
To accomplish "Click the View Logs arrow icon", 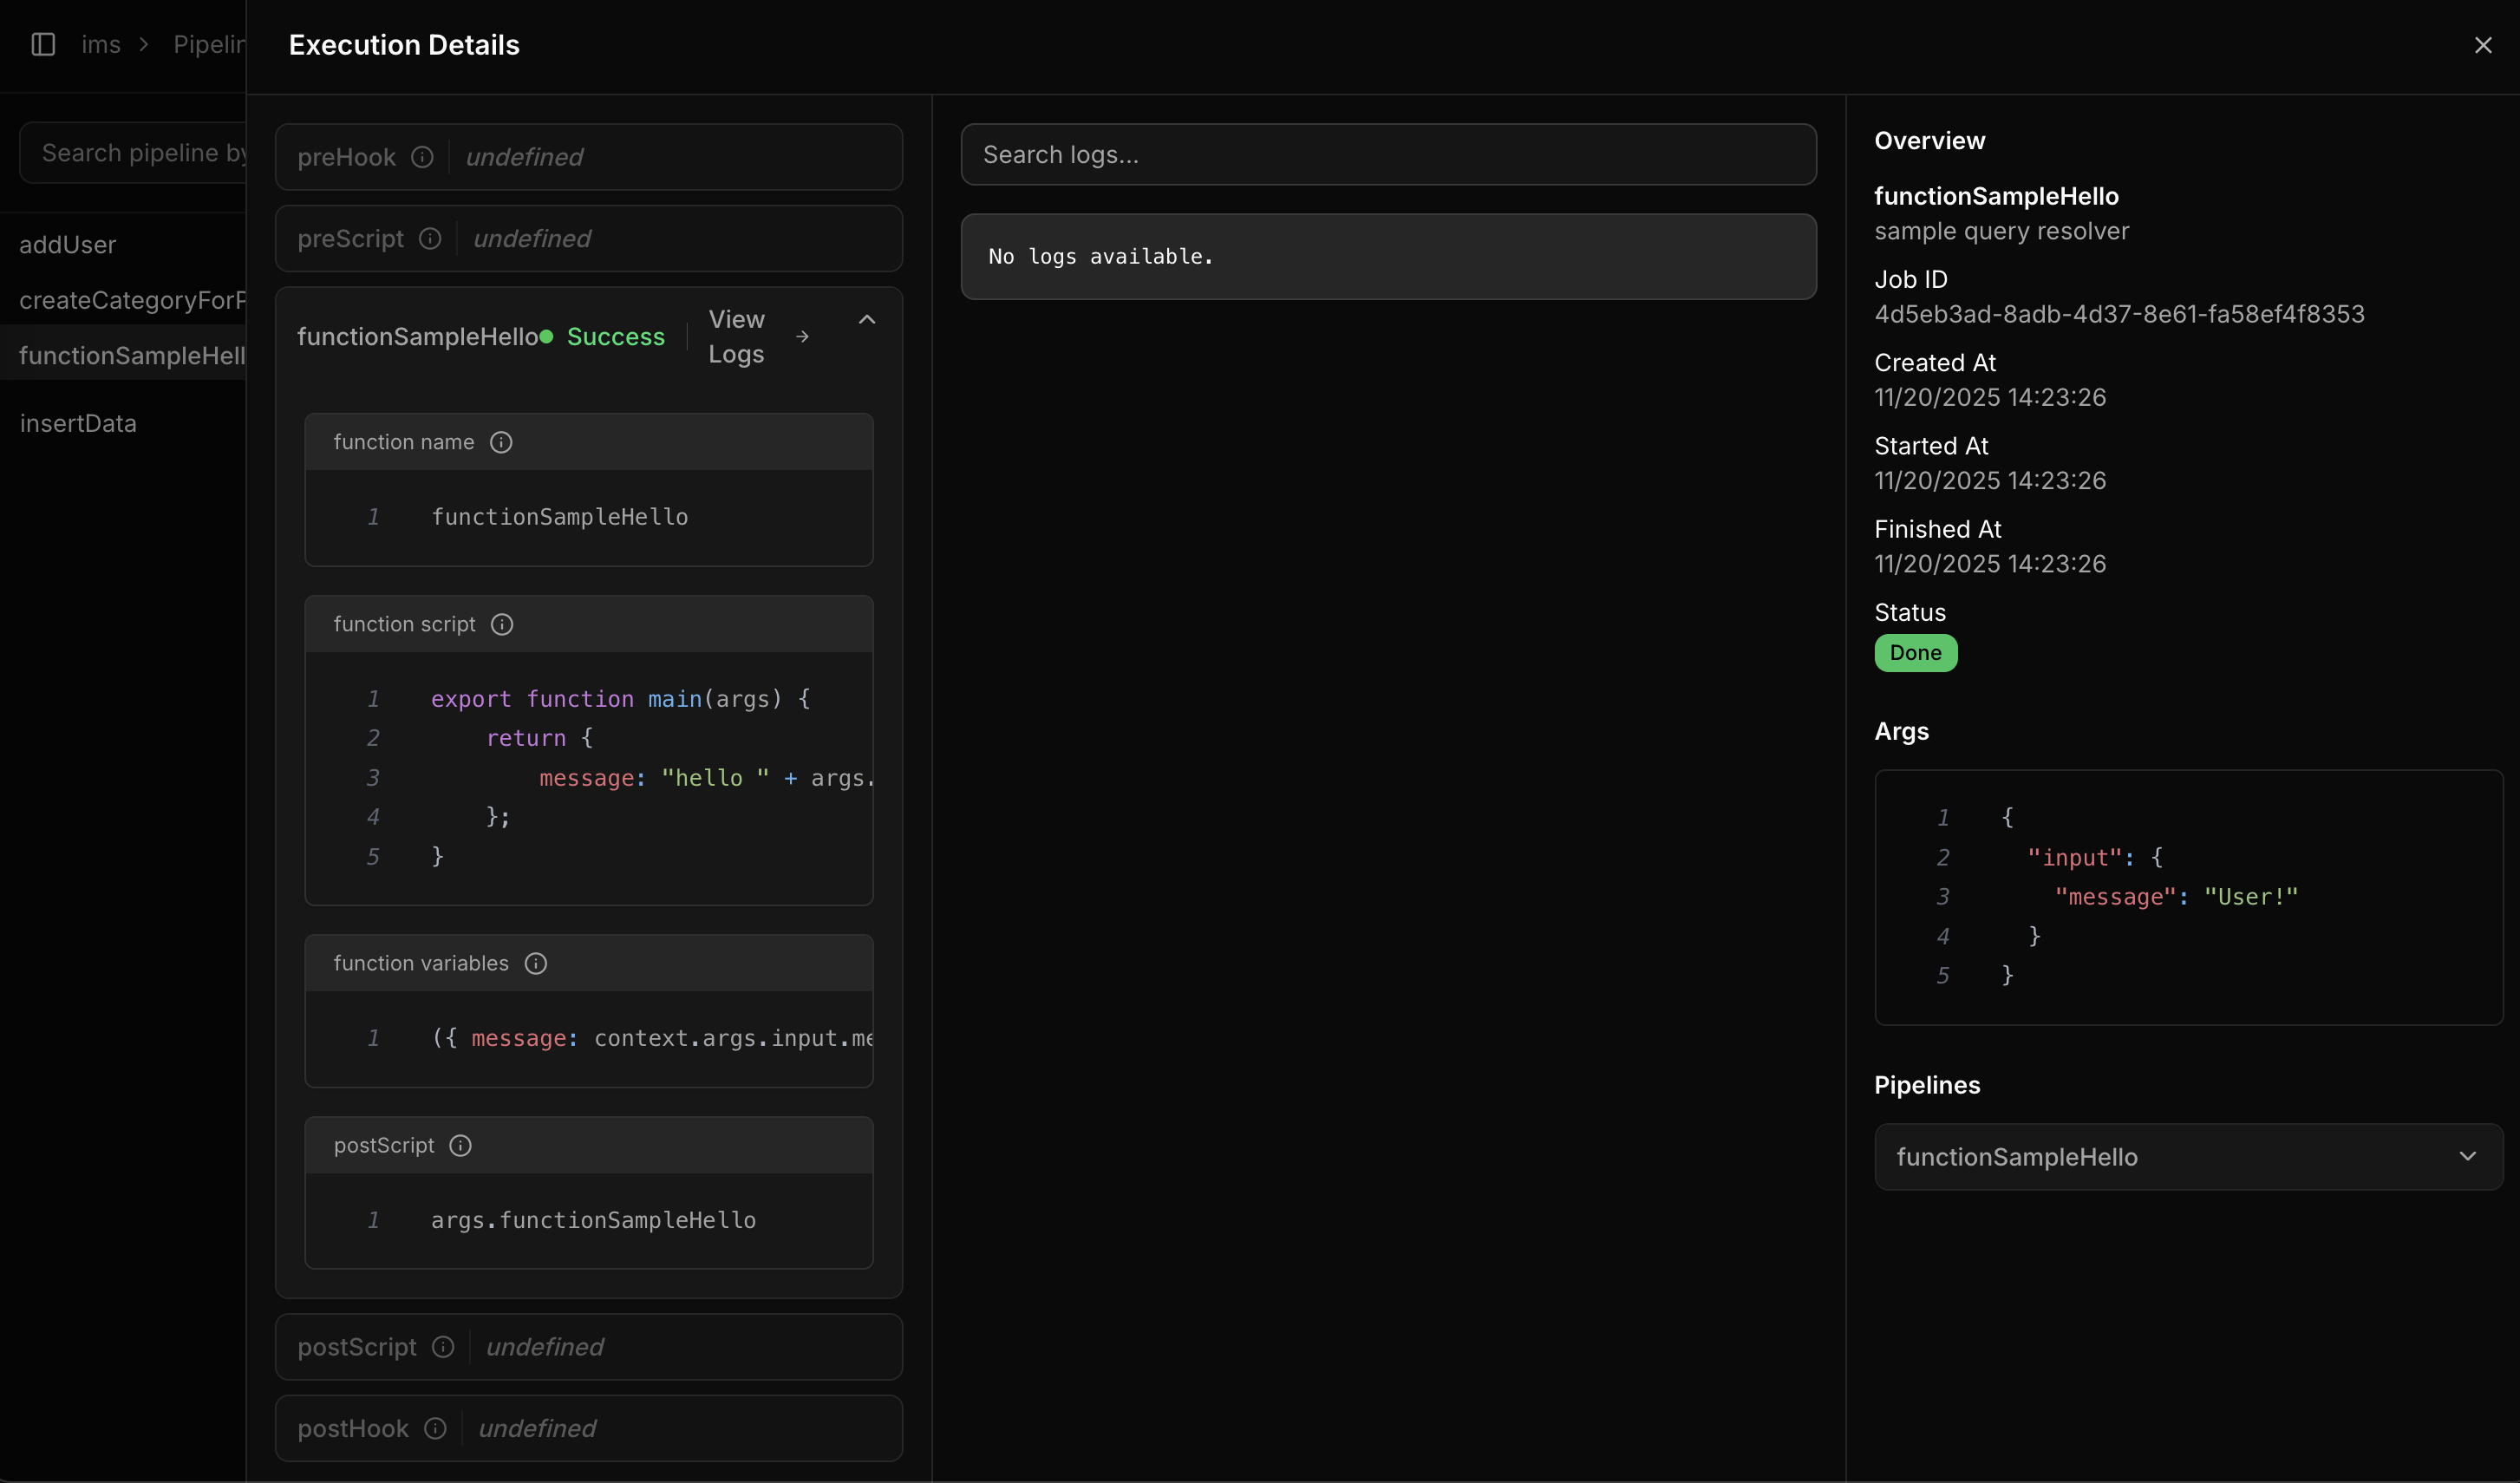I will [803, 336].
